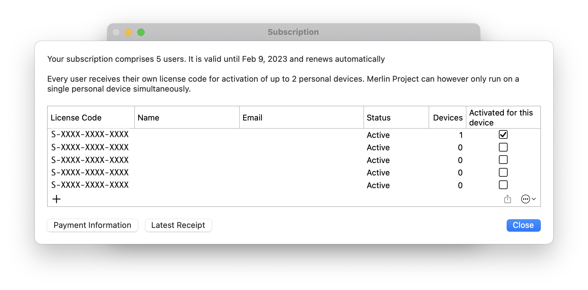Screen dimensions: 588x290
Task: Click the empty Name cell of row two
Action: [x=186, y=147]
